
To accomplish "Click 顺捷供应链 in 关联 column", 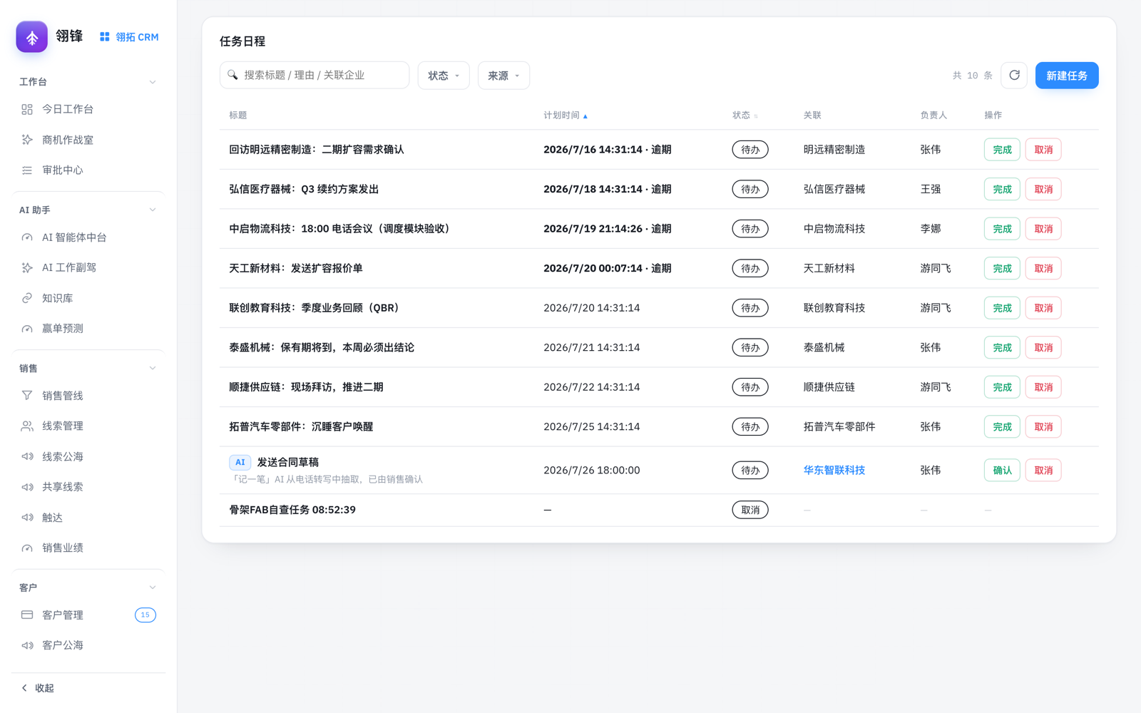I will (x=829, y=387).
